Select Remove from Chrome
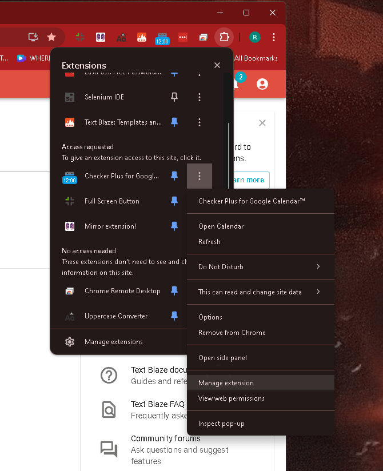 [261, 333]
